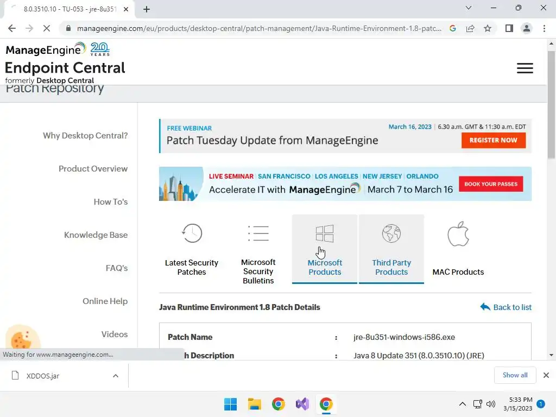Click the Java Runtime Environment 1.8 Patch Details heading

click(x=239, y=307)
